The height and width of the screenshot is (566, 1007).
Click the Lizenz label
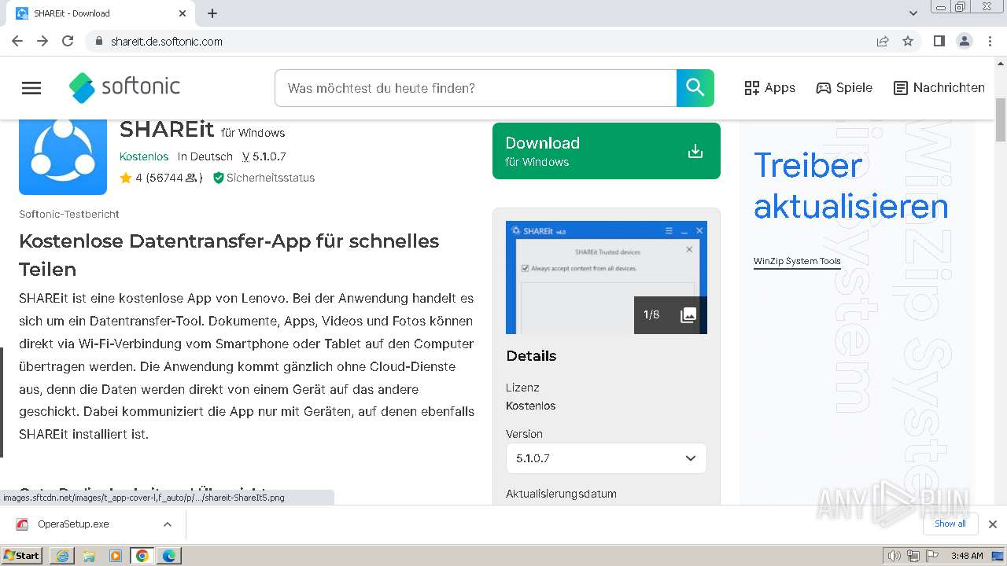(522, 388)
